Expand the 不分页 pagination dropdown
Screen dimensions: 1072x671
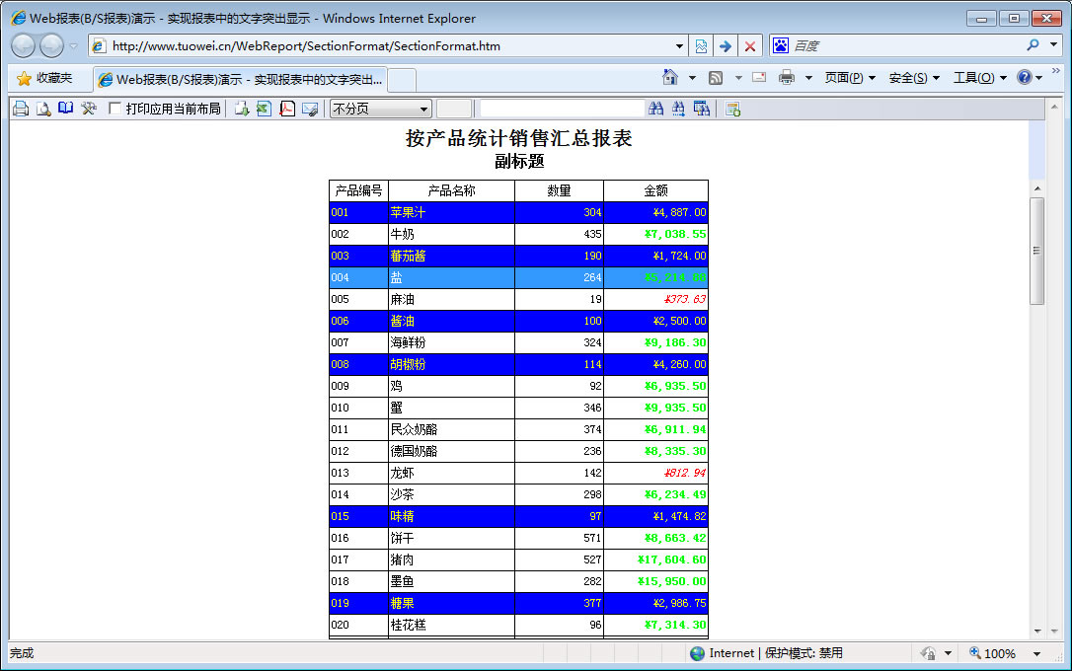[x=424, y=109]
